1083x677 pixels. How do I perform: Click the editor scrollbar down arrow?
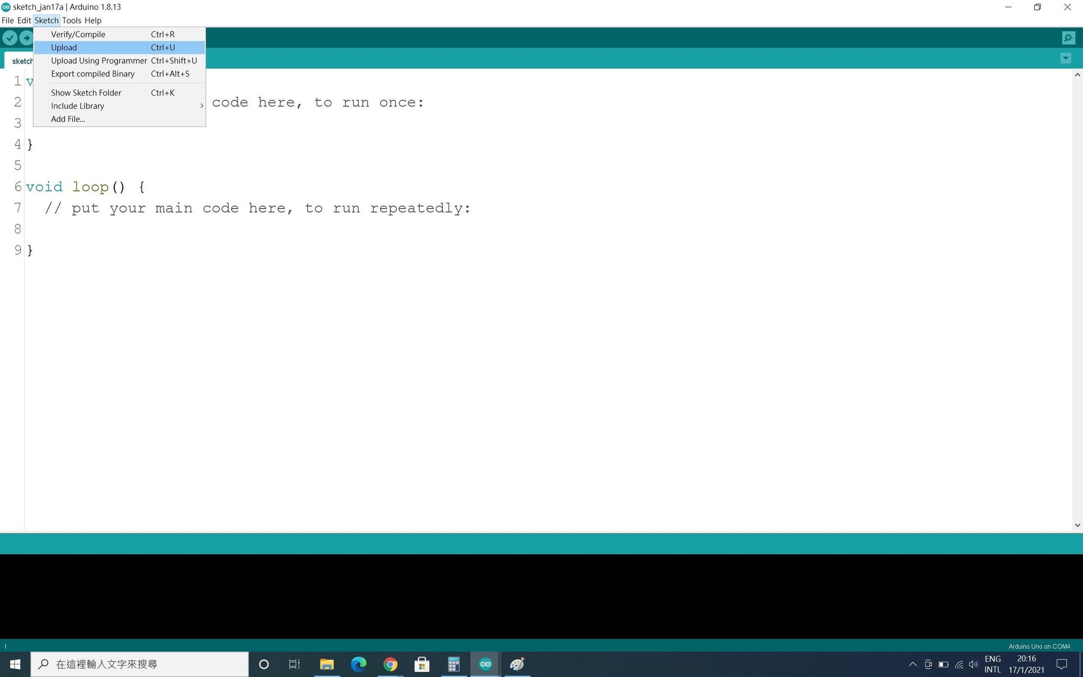[1078, 525]
